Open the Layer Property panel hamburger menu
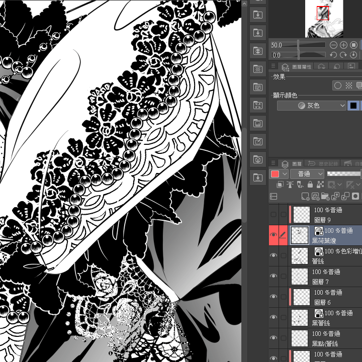 [x=274, y=66]
